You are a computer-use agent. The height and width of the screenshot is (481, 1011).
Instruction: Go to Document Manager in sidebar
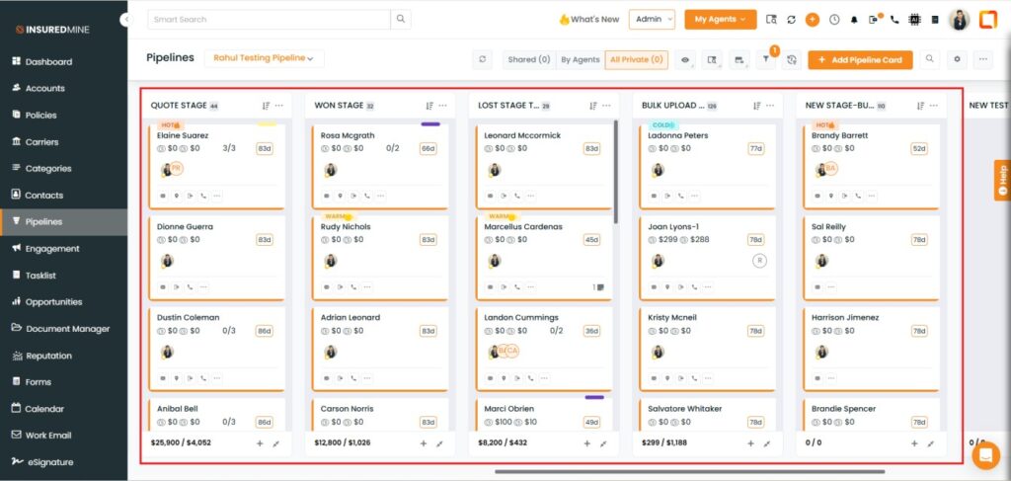click(67, 328)
